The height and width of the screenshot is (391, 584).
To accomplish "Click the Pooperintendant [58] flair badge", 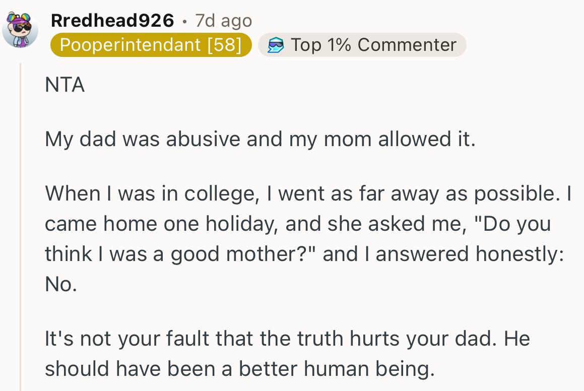I will click(151, 44).
